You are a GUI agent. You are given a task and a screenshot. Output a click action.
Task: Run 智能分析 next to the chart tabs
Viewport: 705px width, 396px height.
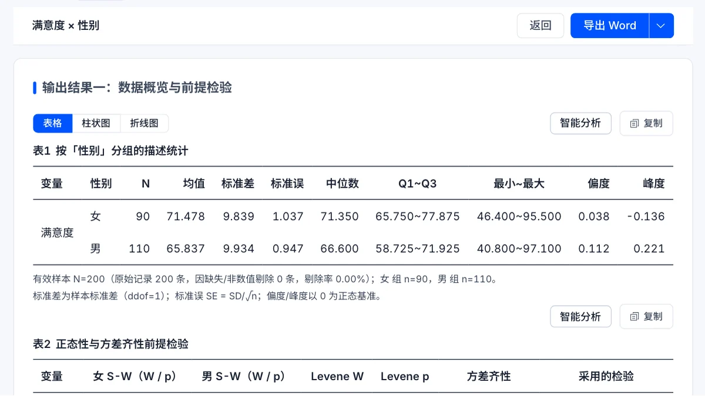[580, 123]
